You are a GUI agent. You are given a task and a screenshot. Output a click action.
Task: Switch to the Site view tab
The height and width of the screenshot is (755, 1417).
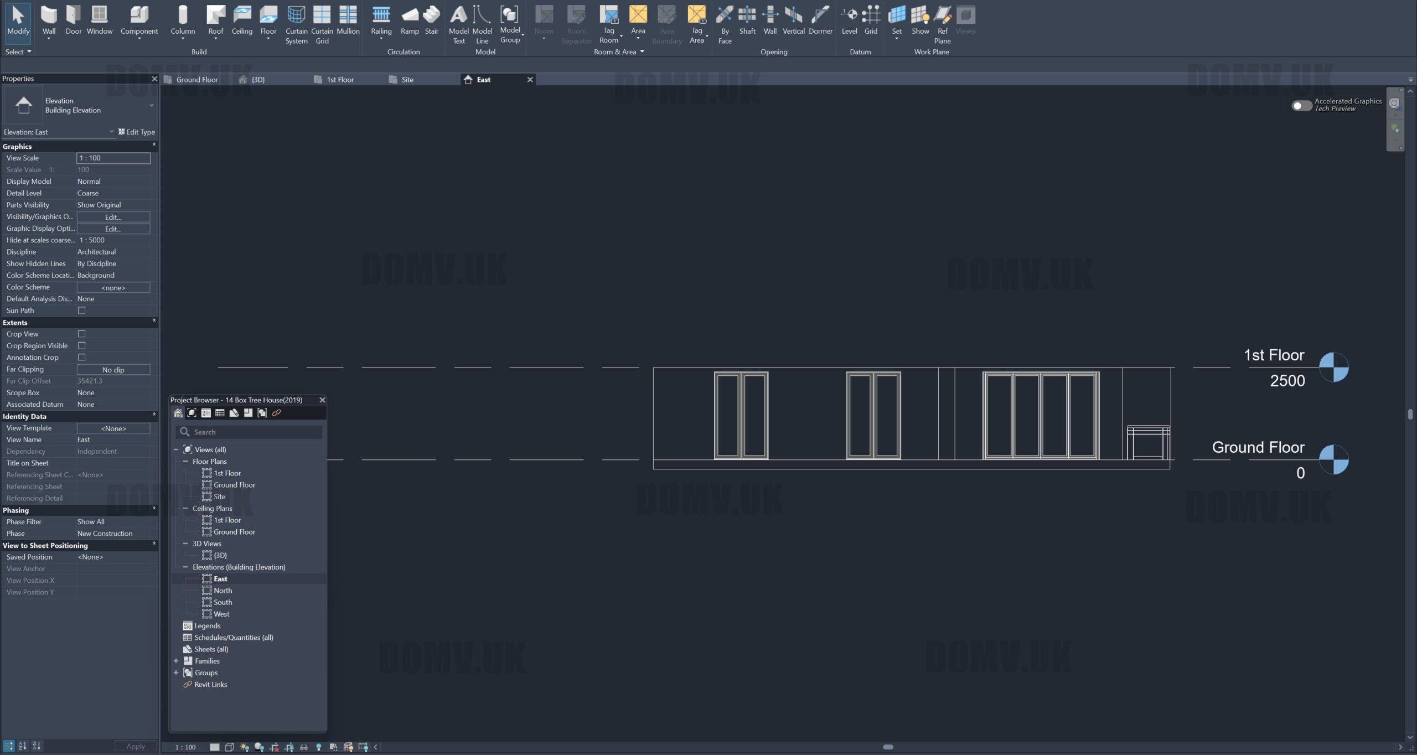[x=407, y=80]
